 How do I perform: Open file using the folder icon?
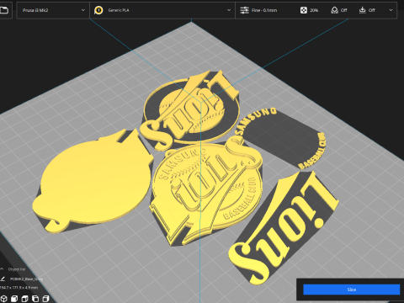(4, 10)
